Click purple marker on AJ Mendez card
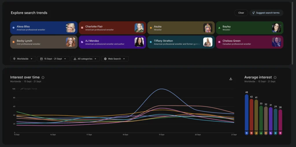The height and width of the screenshot is (147, 296). click(82, 42)
